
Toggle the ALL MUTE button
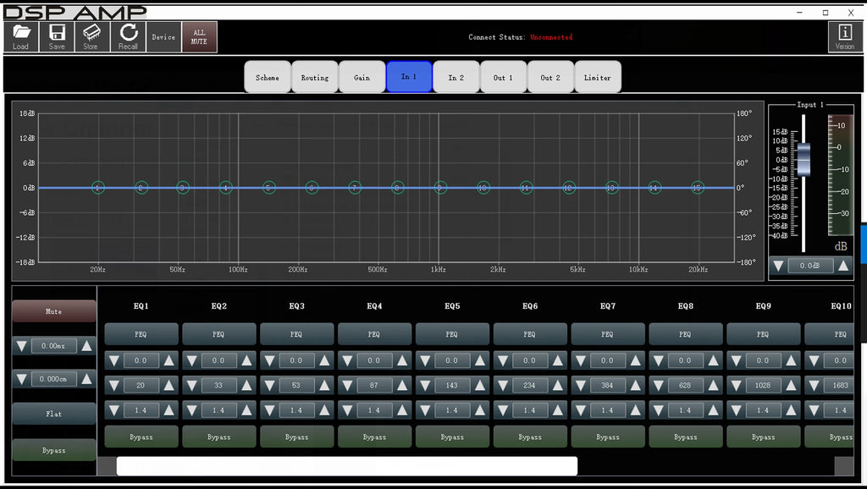(x=199, y=36)
